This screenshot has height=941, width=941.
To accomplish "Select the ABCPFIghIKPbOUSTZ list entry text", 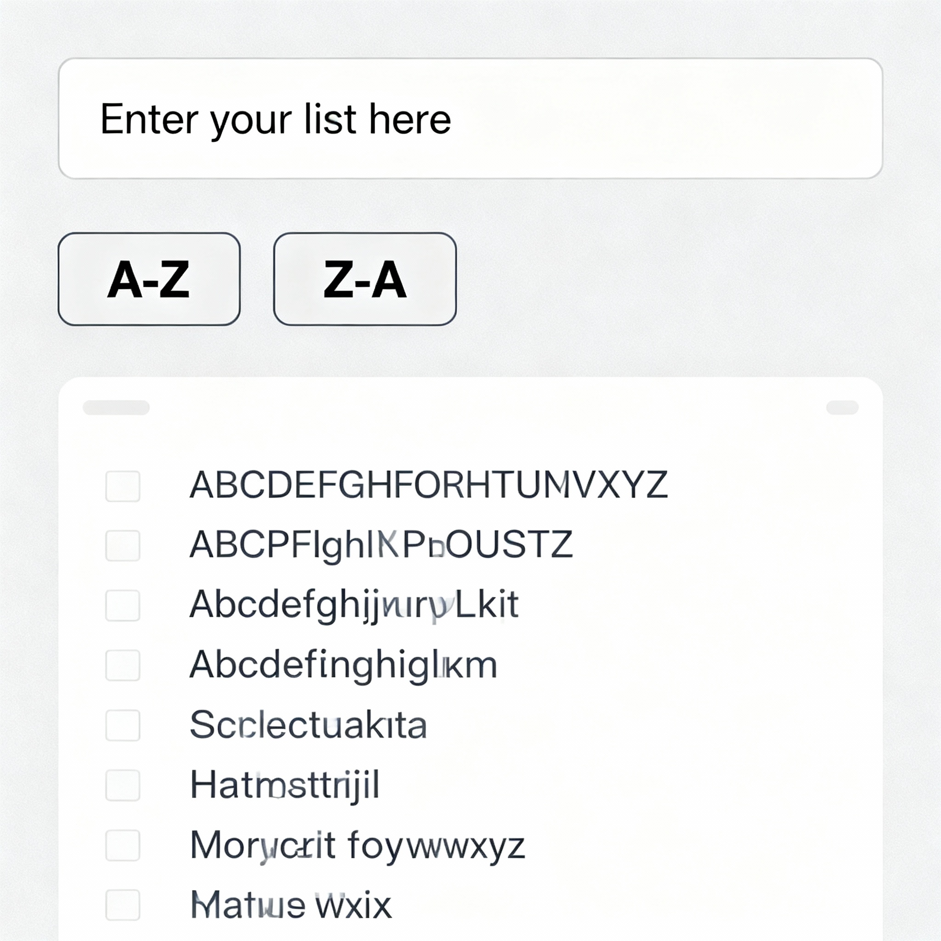I will pyautogui.click(x=381, y=544).
